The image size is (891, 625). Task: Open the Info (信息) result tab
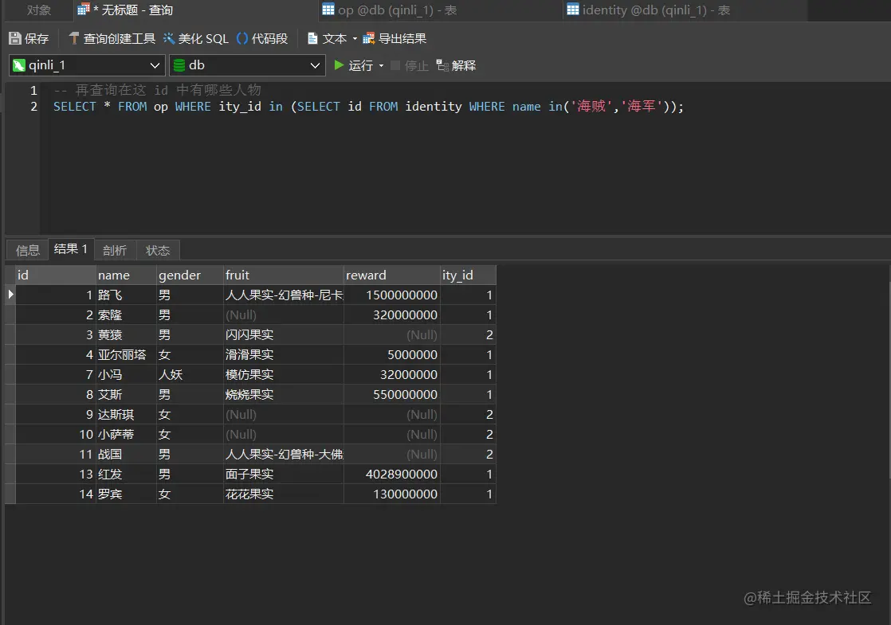point(28,250)
